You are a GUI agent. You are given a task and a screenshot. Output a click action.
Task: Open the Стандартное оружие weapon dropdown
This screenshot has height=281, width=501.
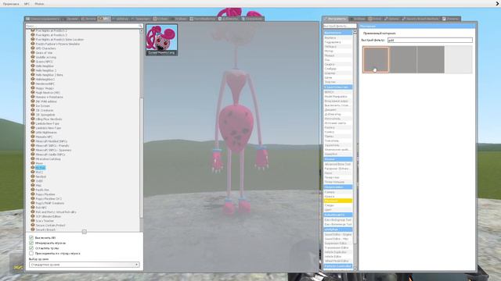(x=85, y=265)
